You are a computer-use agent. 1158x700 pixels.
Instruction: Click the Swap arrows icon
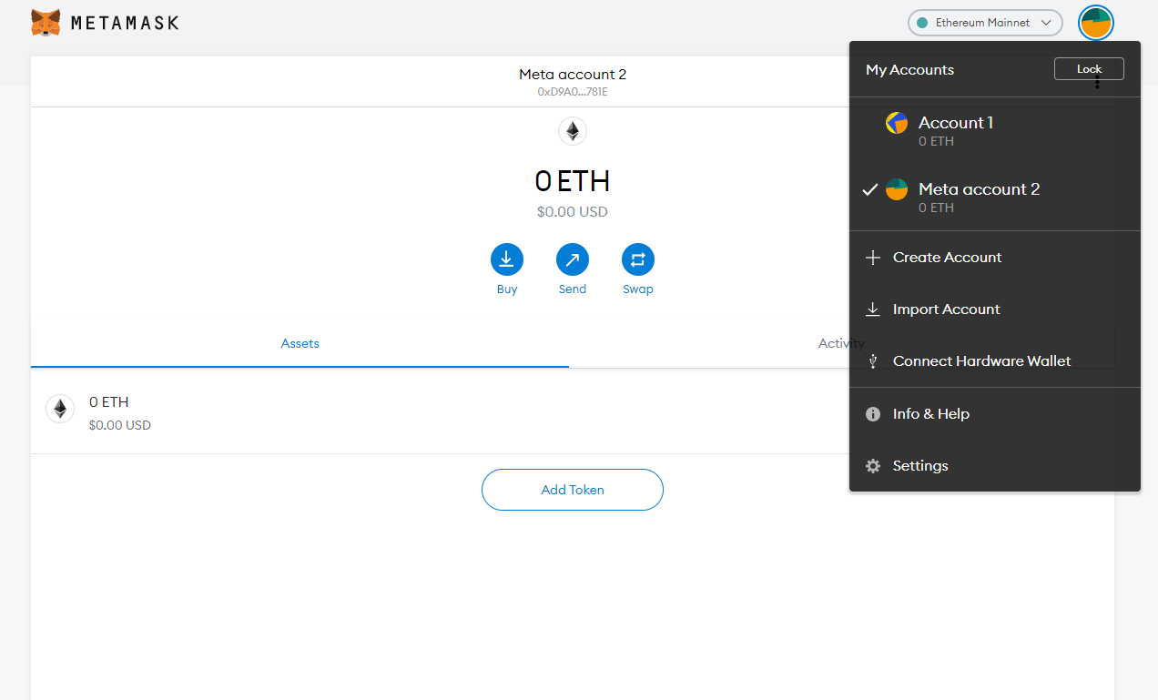coord(638,259)
